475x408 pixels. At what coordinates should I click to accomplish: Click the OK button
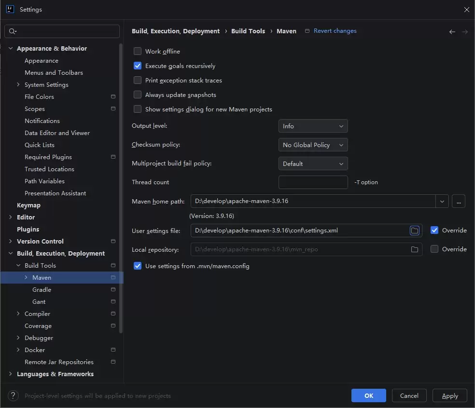368,395
